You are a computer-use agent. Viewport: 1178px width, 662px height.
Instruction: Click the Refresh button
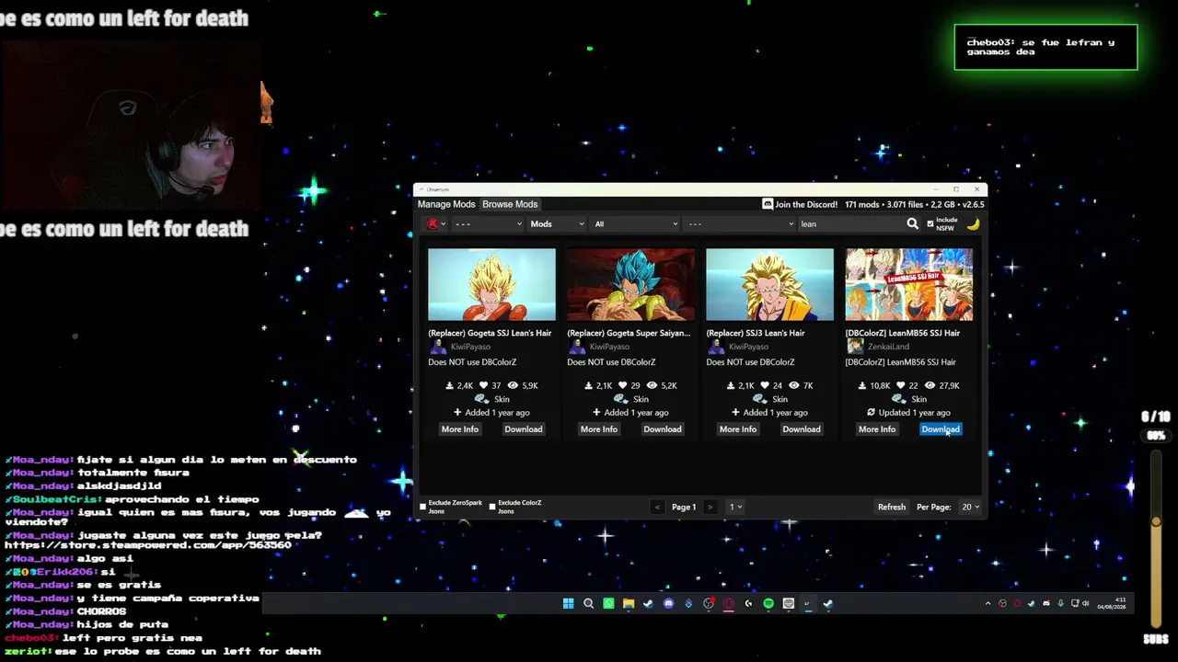(x=892, y=507)
